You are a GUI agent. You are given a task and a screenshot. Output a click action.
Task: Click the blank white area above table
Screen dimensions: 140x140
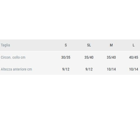(70, 20)
